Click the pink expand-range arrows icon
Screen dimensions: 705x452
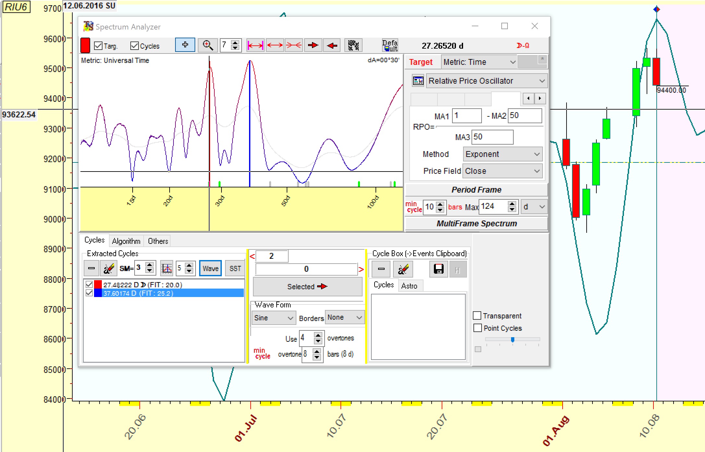point(256,45)
